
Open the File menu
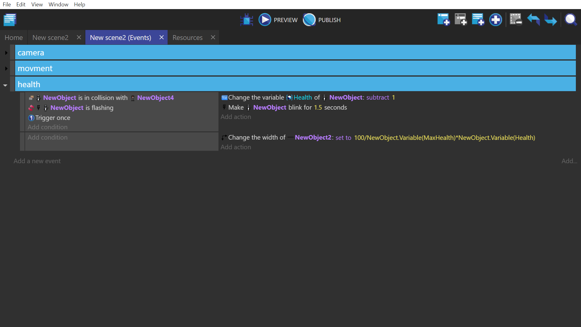[7, 5]
